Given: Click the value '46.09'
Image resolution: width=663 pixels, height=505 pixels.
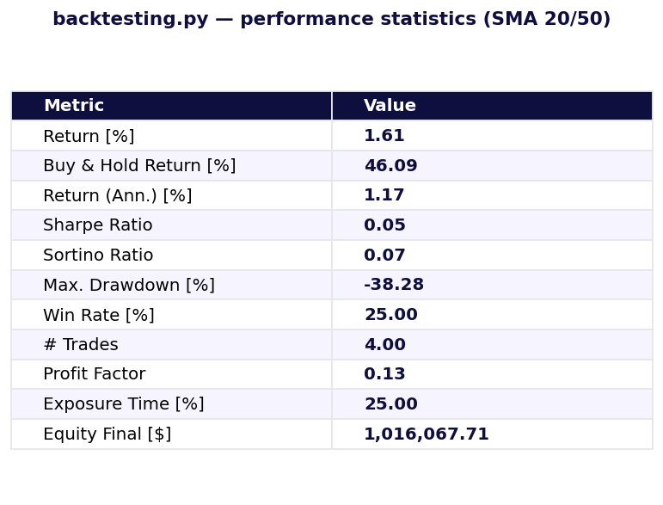Looking at the screenshot, I should click(390, 165).
